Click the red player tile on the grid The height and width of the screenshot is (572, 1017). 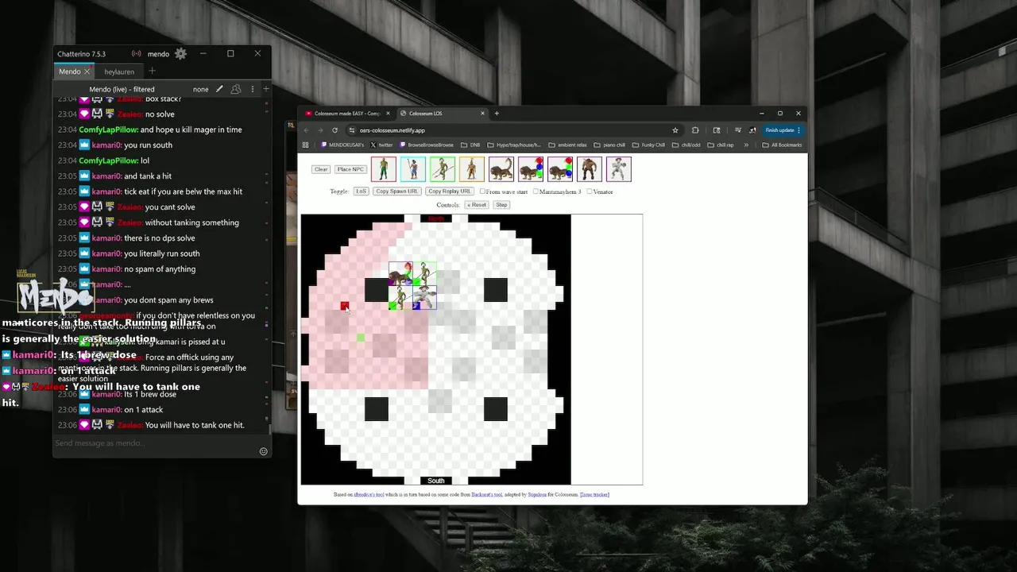[345, 306]
